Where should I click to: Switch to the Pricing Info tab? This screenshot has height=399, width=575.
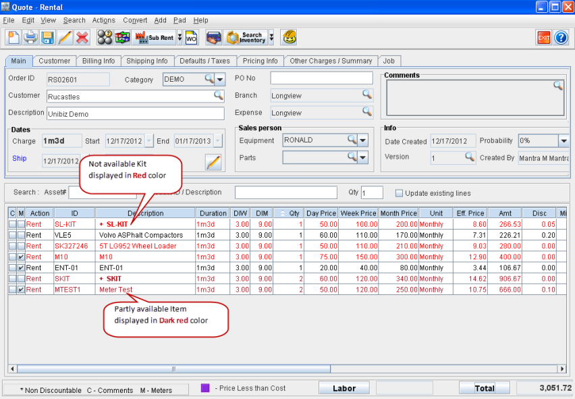260,61
